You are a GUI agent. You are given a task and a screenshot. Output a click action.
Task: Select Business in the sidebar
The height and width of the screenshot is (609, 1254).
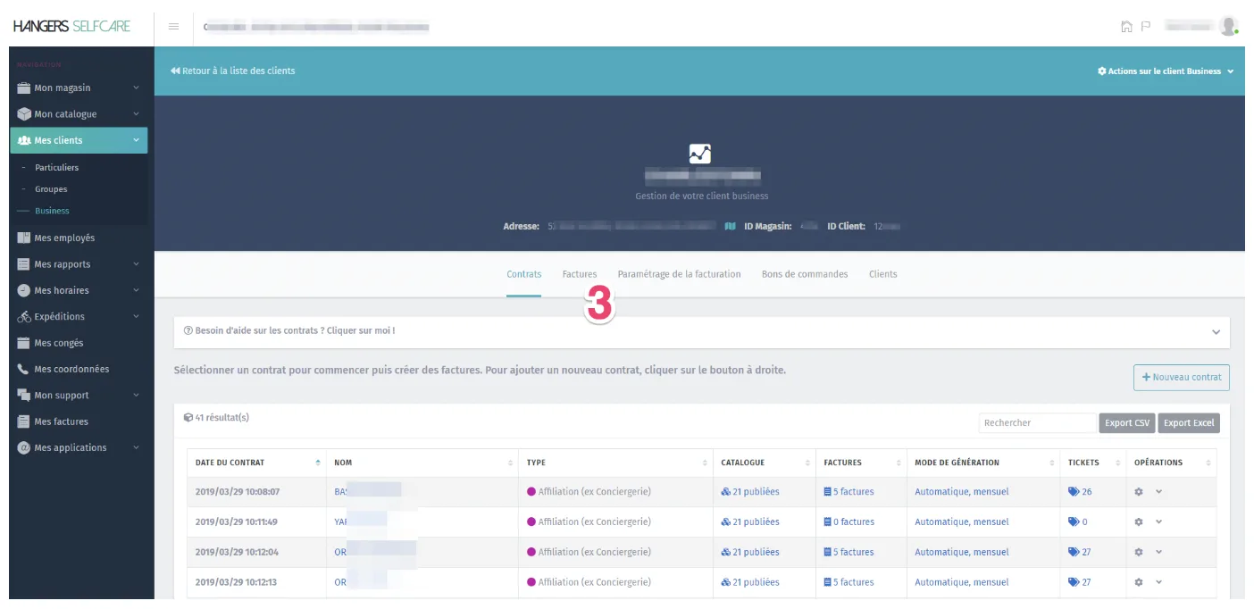click(x=52, y=212)
